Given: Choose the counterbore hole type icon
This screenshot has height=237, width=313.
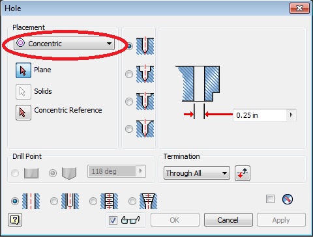Looking at the screenshot, I should click(x=145, y=74).
